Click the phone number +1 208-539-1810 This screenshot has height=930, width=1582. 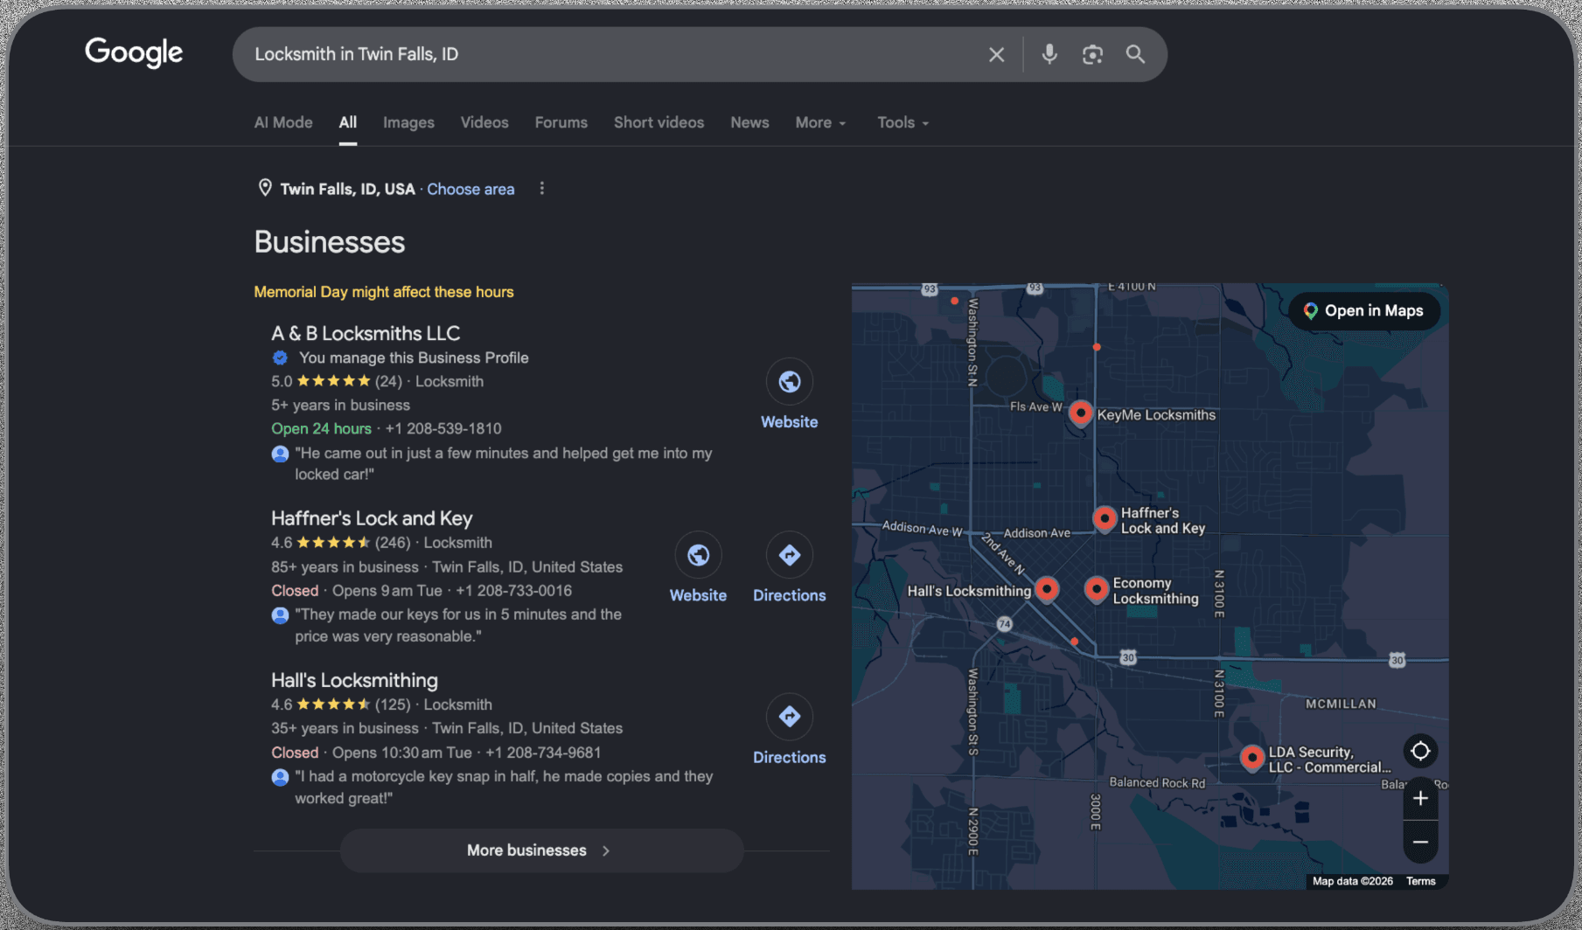[x=443, y=429]
